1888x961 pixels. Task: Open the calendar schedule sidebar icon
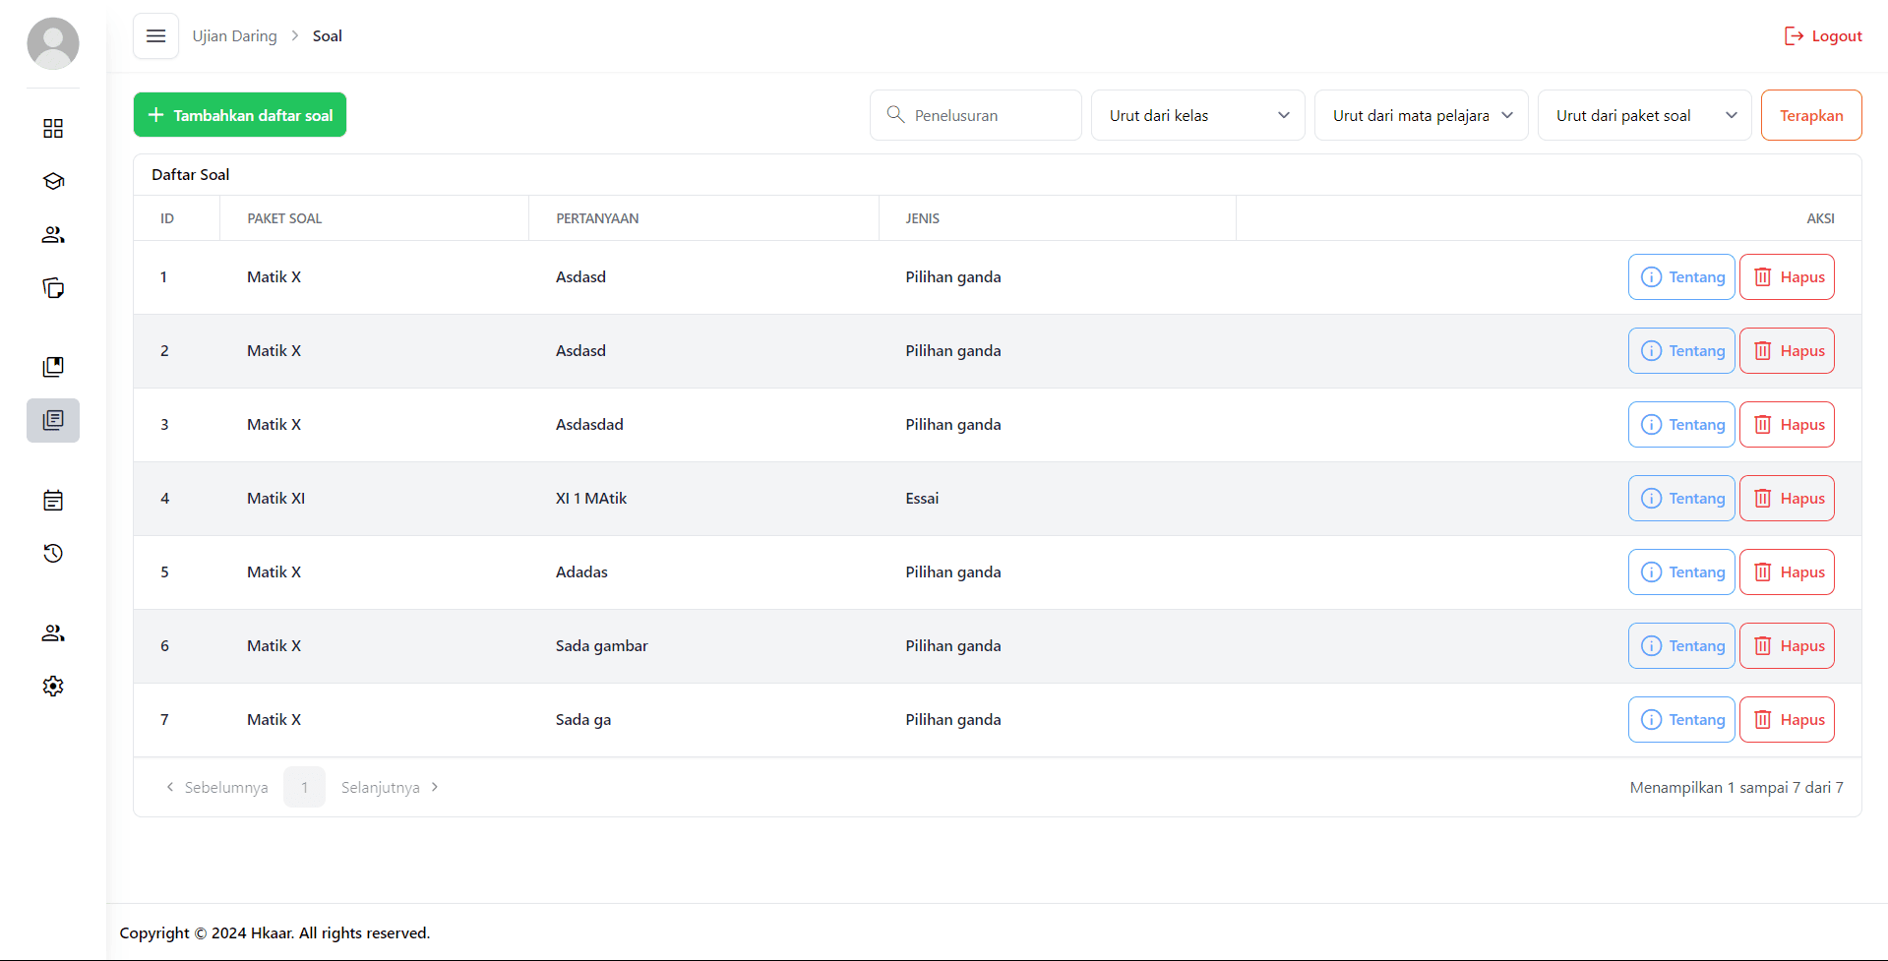coord(53,501)
